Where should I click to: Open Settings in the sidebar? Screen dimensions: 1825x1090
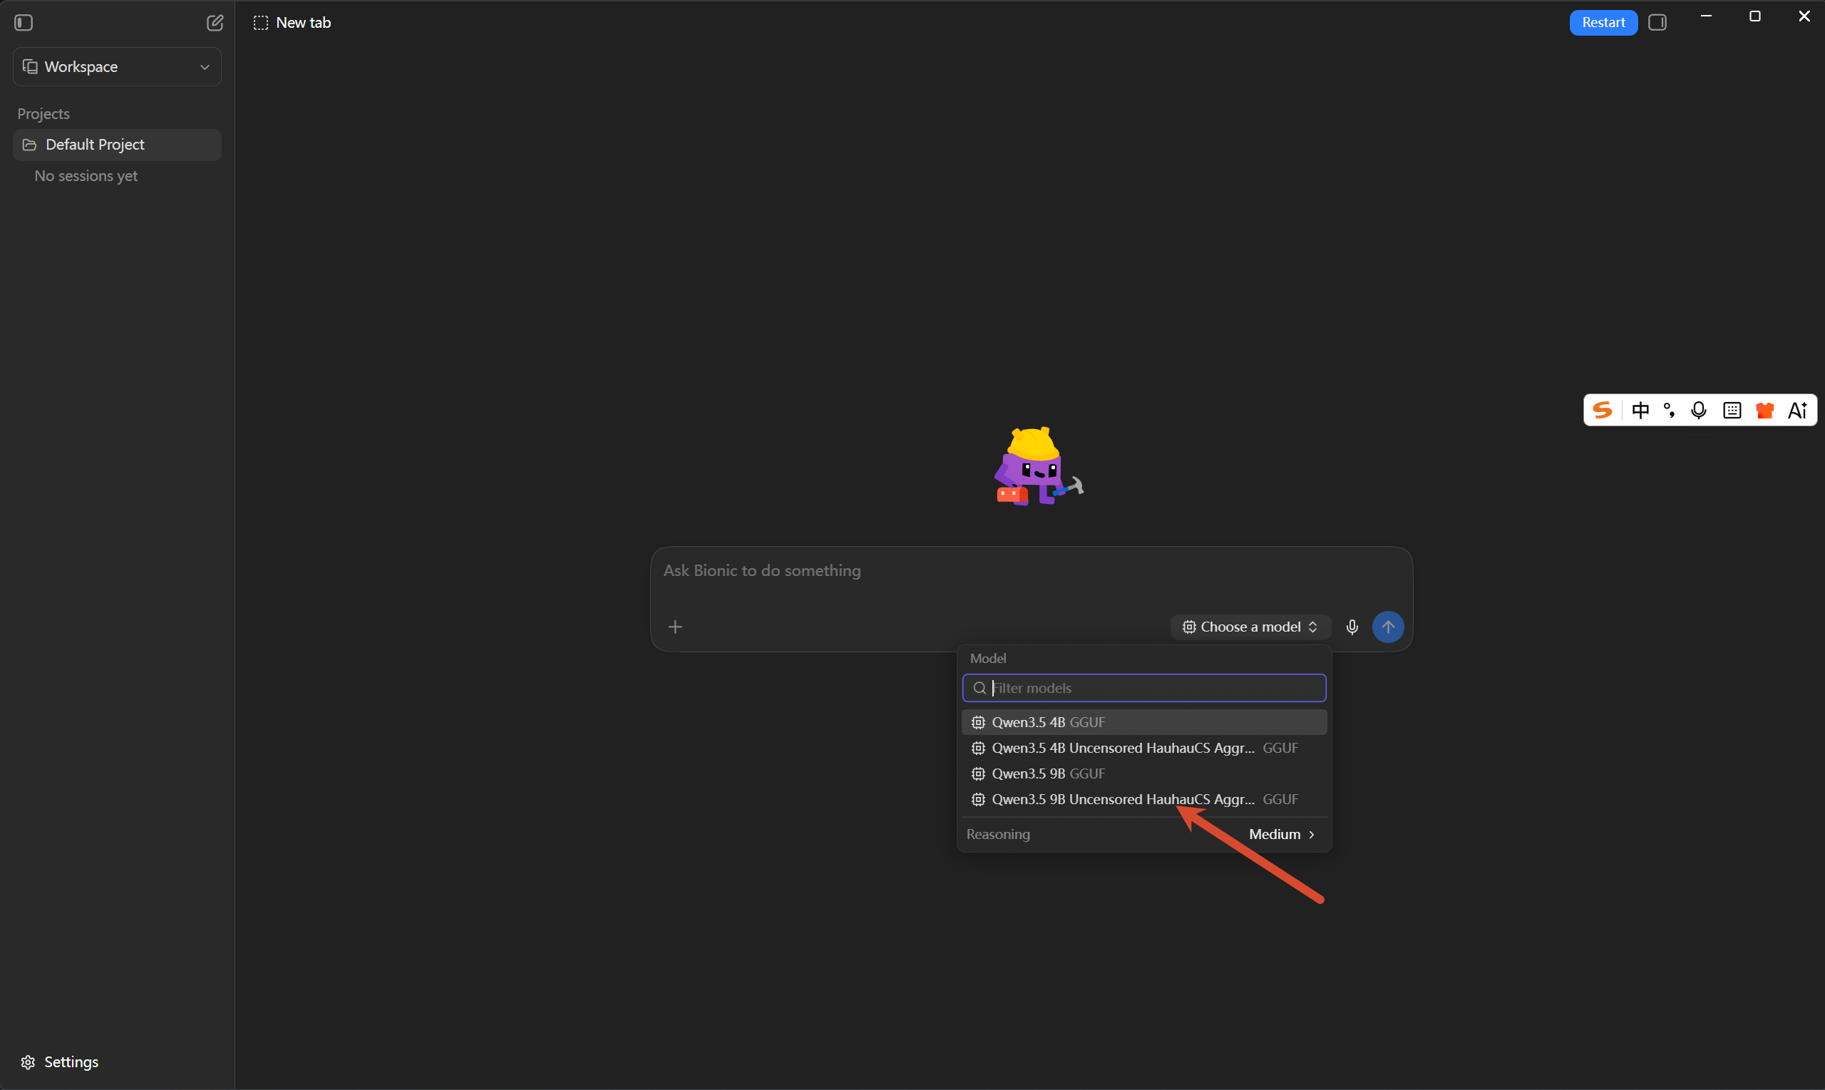pyautogui.click(x=59, y=1061)
